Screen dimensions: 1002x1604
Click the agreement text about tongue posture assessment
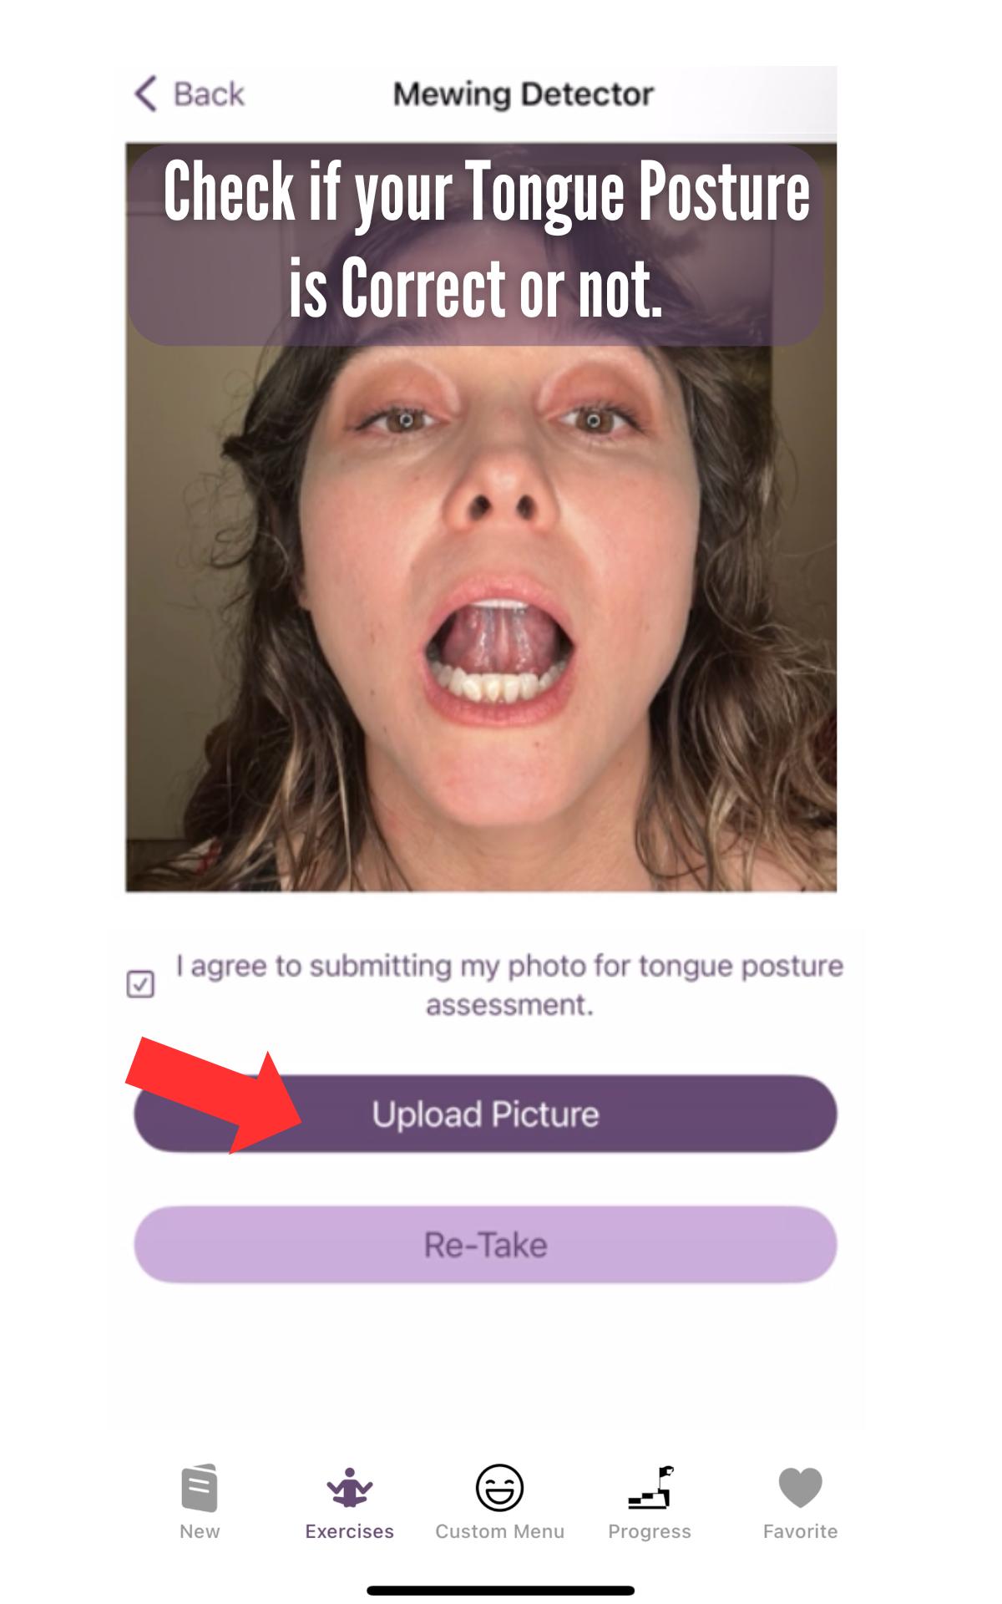(x=509, y=985)
